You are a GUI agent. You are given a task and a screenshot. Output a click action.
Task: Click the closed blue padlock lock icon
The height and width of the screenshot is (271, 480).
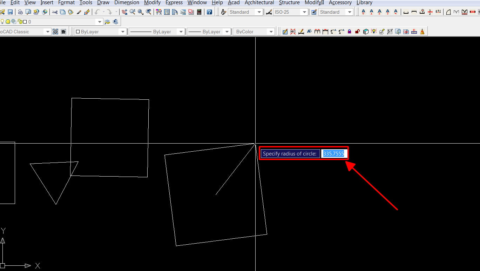click(x=350, y=32)
